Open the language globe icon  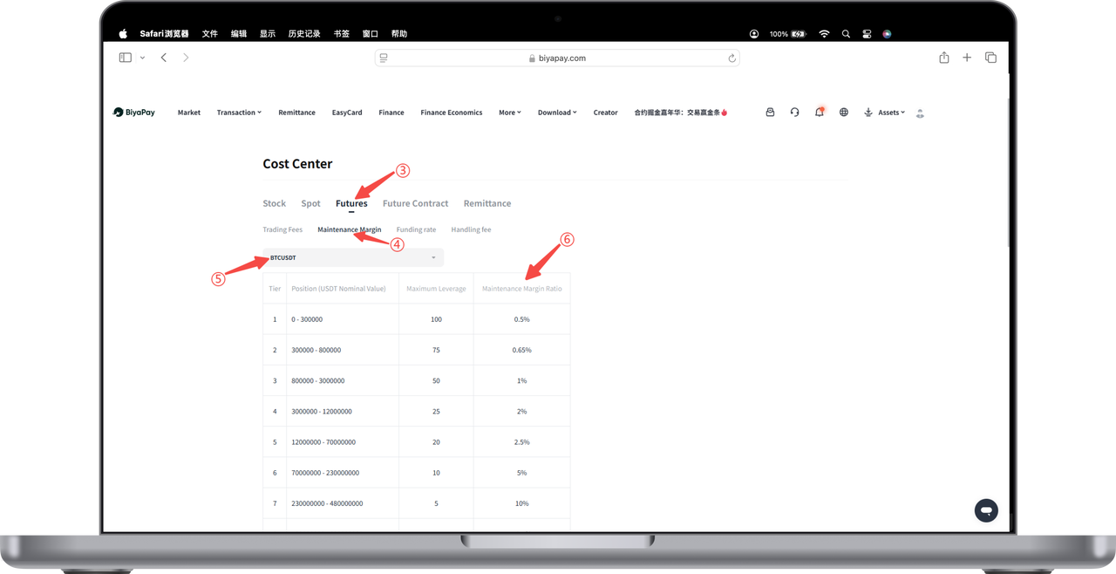(x=843, y=113)
